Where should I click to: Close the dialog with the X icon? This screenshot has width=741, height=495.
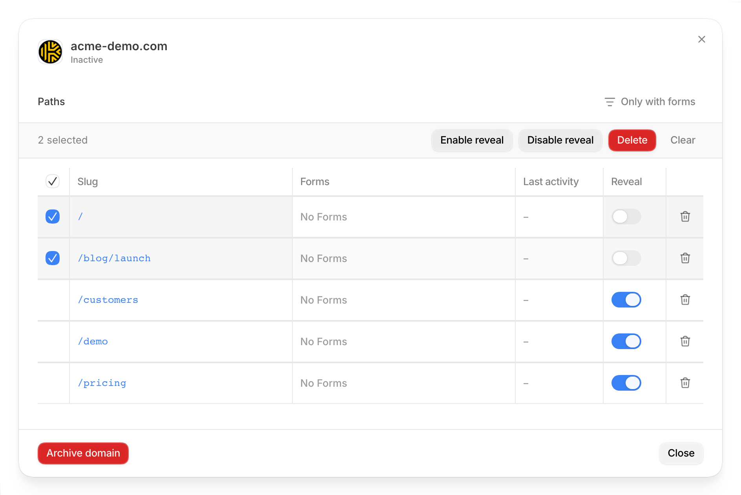(702, 39)
